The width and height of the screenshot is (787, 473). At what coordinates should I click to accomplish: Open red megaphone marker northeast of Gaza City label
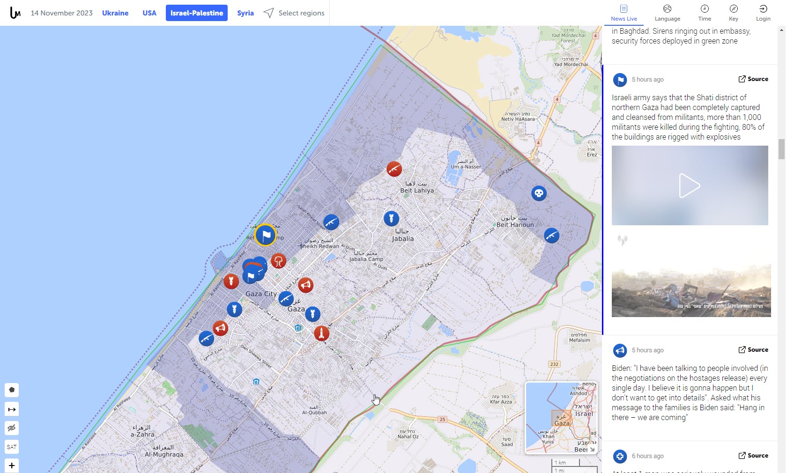[x=305, y=285]
